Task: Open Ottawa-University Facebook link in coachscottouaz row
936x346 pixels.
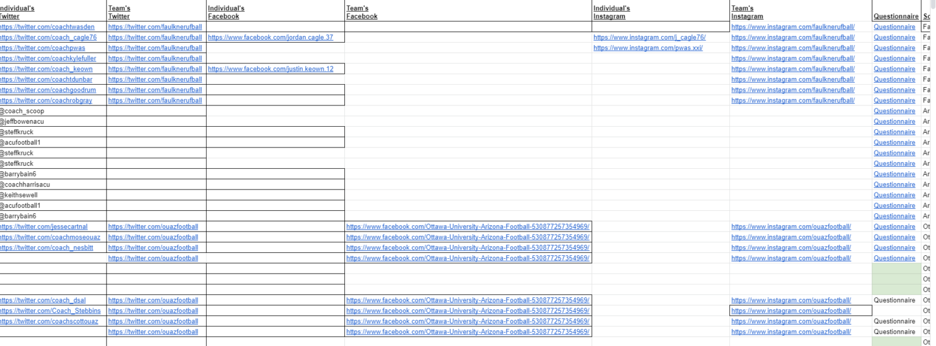Action: [x=467, y=321]
